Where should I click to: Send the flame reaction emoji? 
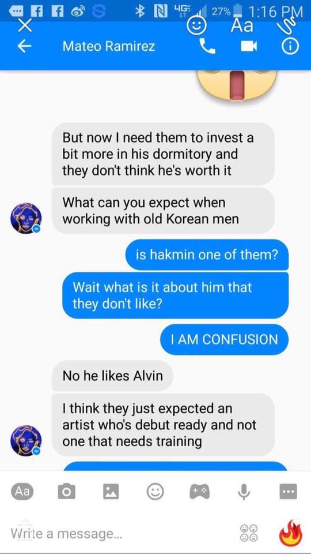pyautogui.click(x=291, y=533)
